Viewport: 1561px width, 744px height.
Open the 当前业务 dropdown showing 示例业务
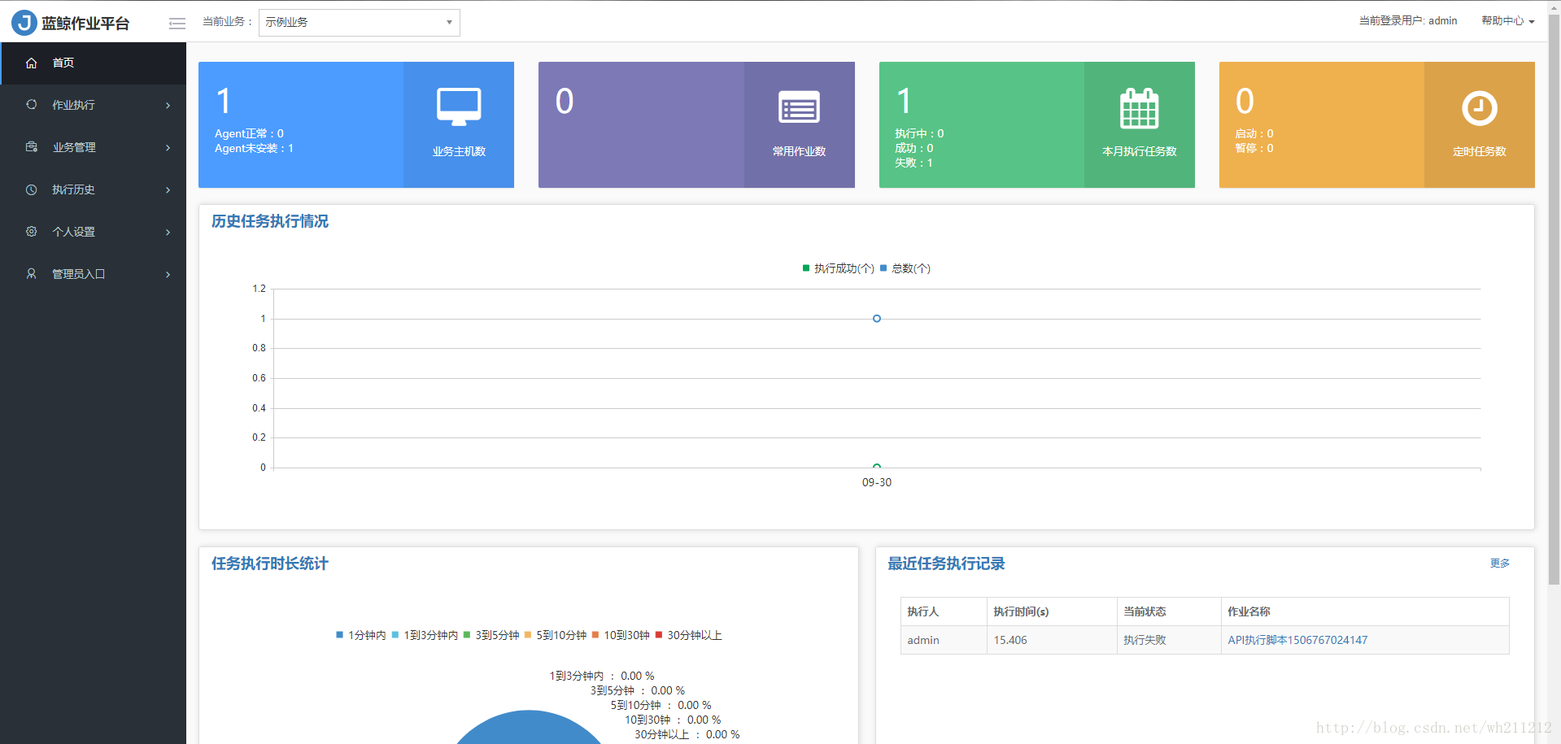359,23
